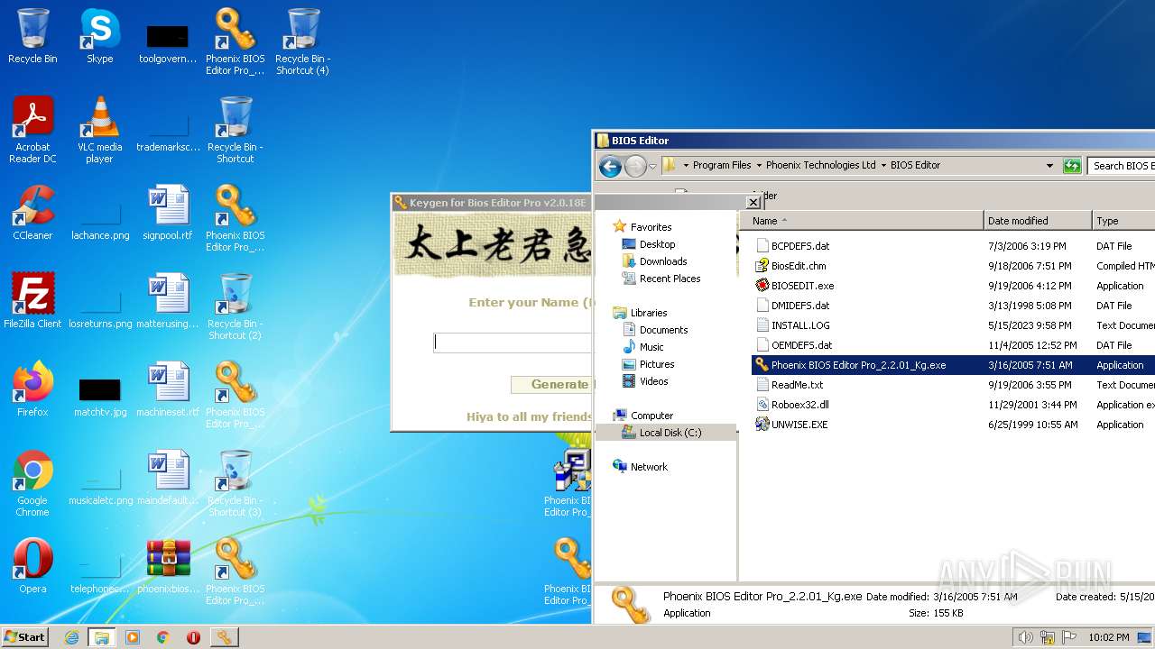Open Documents library
Viewport: 1155px width, 649px height.
click(x=663, y=330)
